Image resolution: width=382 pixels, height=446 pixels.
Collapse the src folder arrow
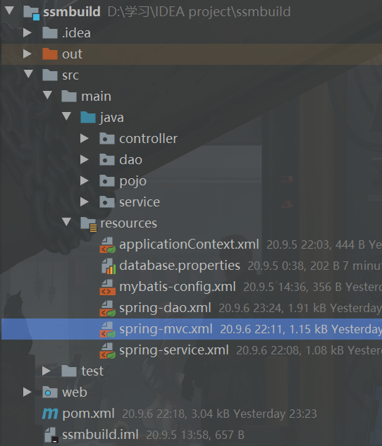[28, 74]
